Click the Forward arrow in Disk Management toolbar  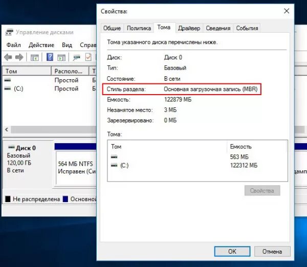19,57
